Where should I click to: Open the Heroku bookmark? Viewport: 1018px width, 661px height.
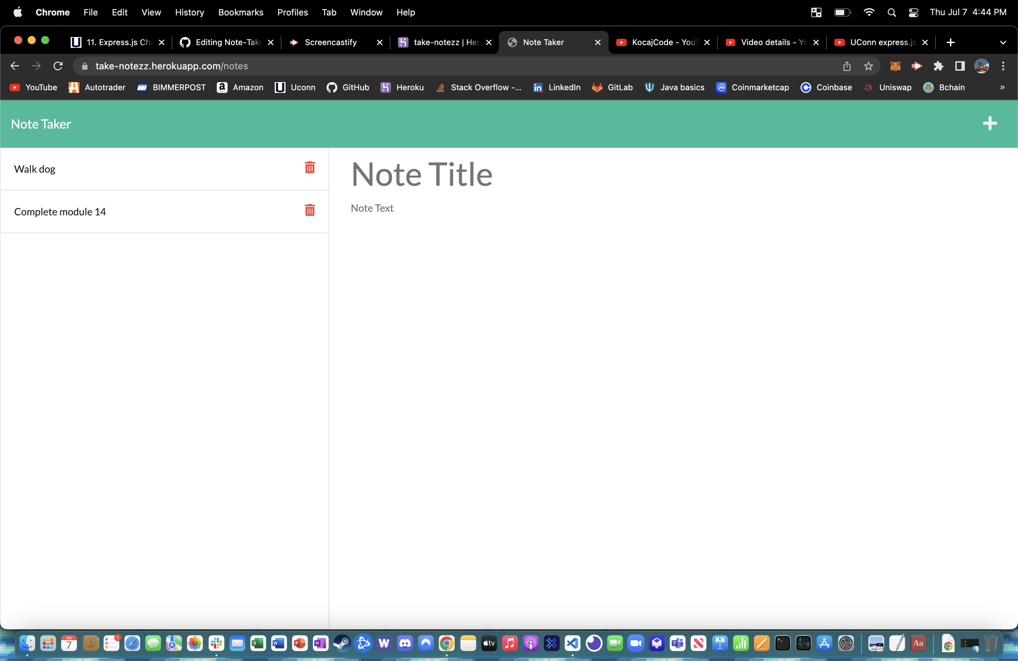[402, 87]
